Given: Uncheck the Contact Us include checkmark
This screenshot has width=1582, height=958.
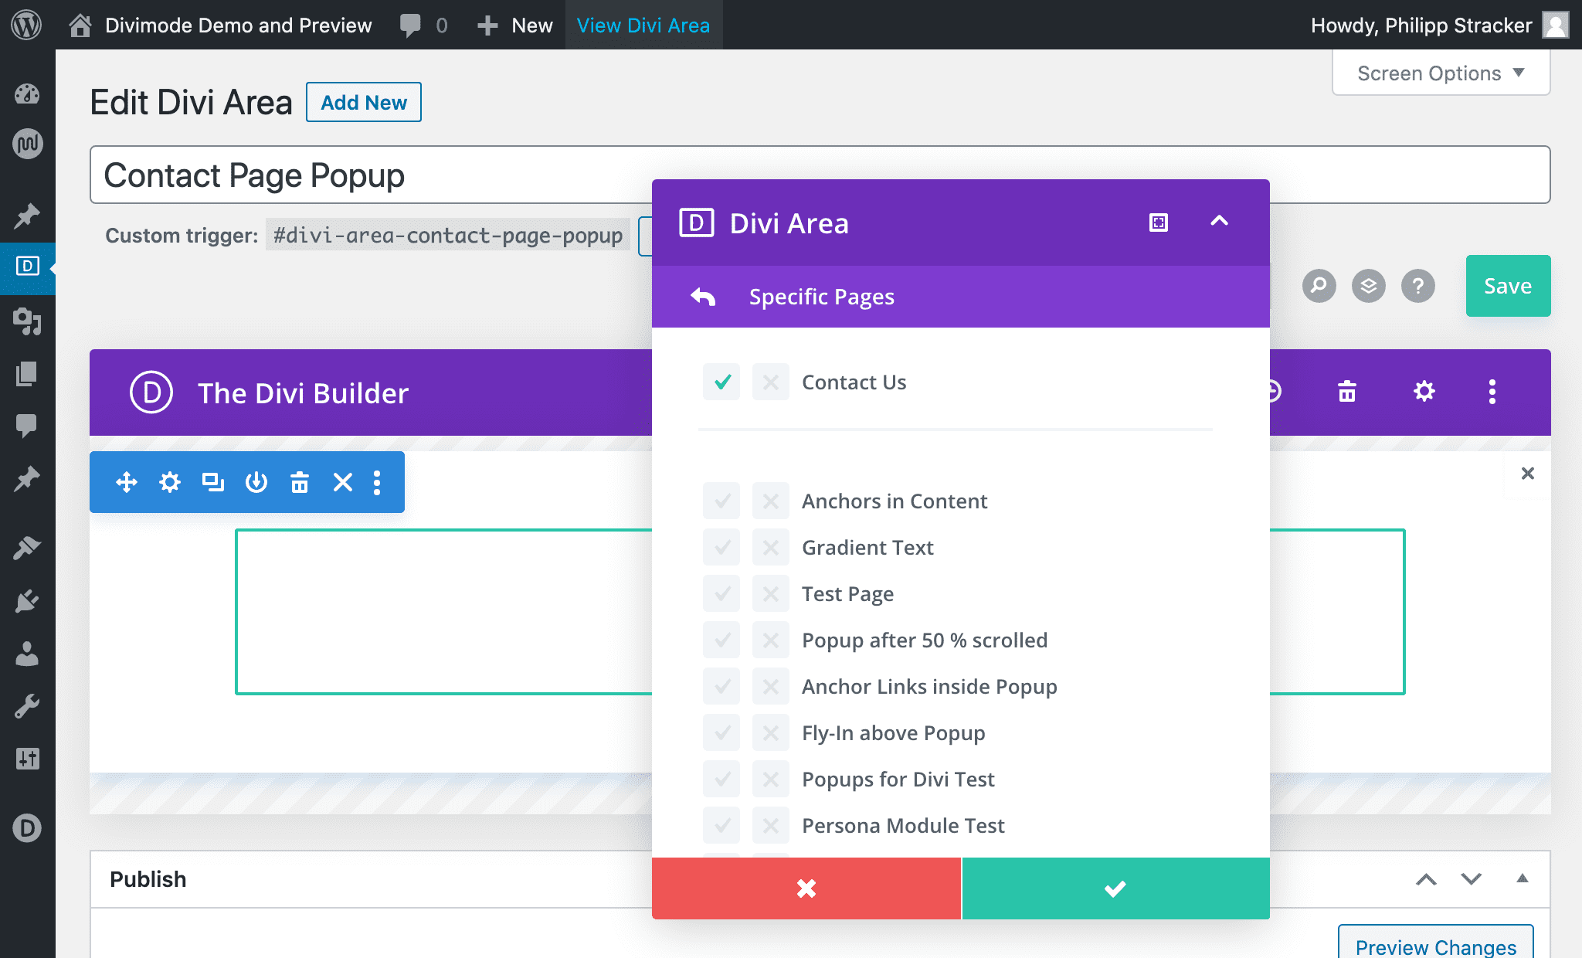Looking at the screenshot, I should (x=721, y=382).
